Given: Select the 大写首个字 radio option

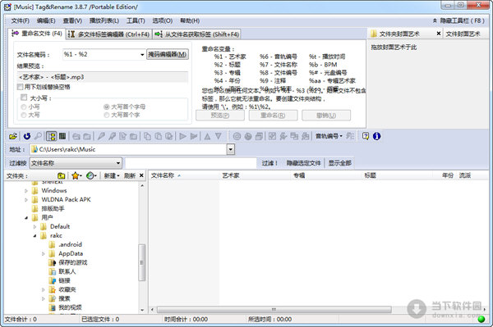Looking at the screenshot, I should pyautogui.click(x=106, y=115).
